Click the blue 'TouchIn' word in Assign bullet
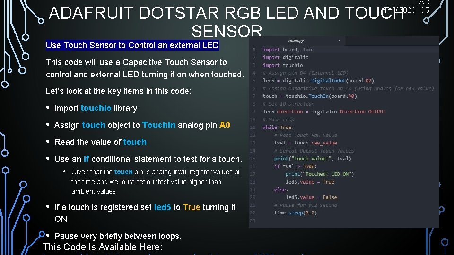 [159, 125]
